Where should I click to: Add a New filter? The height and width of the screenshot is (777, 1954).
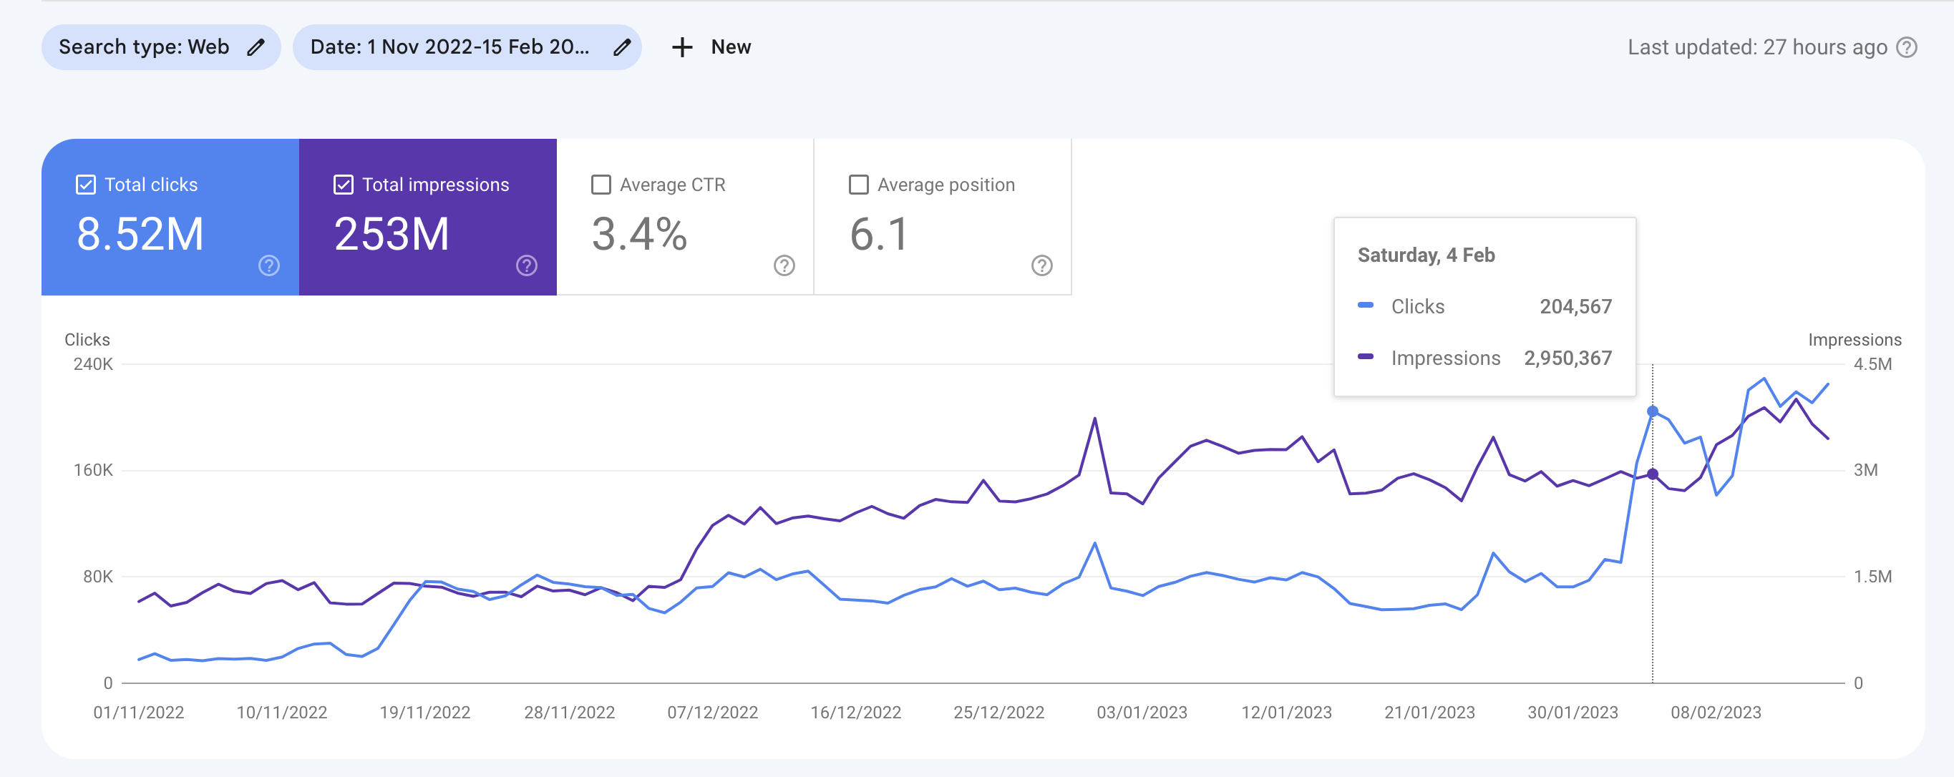[x=730, y=47]
